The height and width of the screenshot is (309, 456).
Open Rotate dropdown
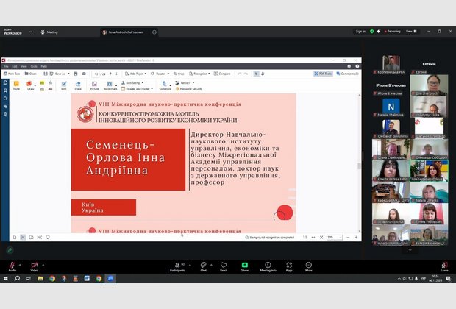(x=160, y=74)
